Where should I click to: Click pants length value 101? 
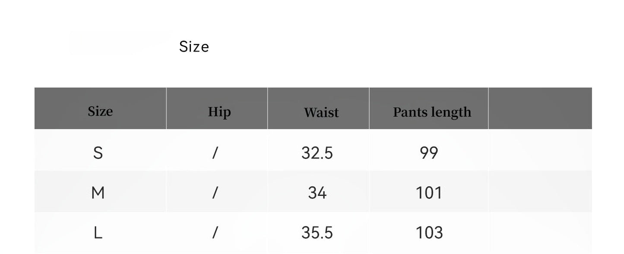429,192
